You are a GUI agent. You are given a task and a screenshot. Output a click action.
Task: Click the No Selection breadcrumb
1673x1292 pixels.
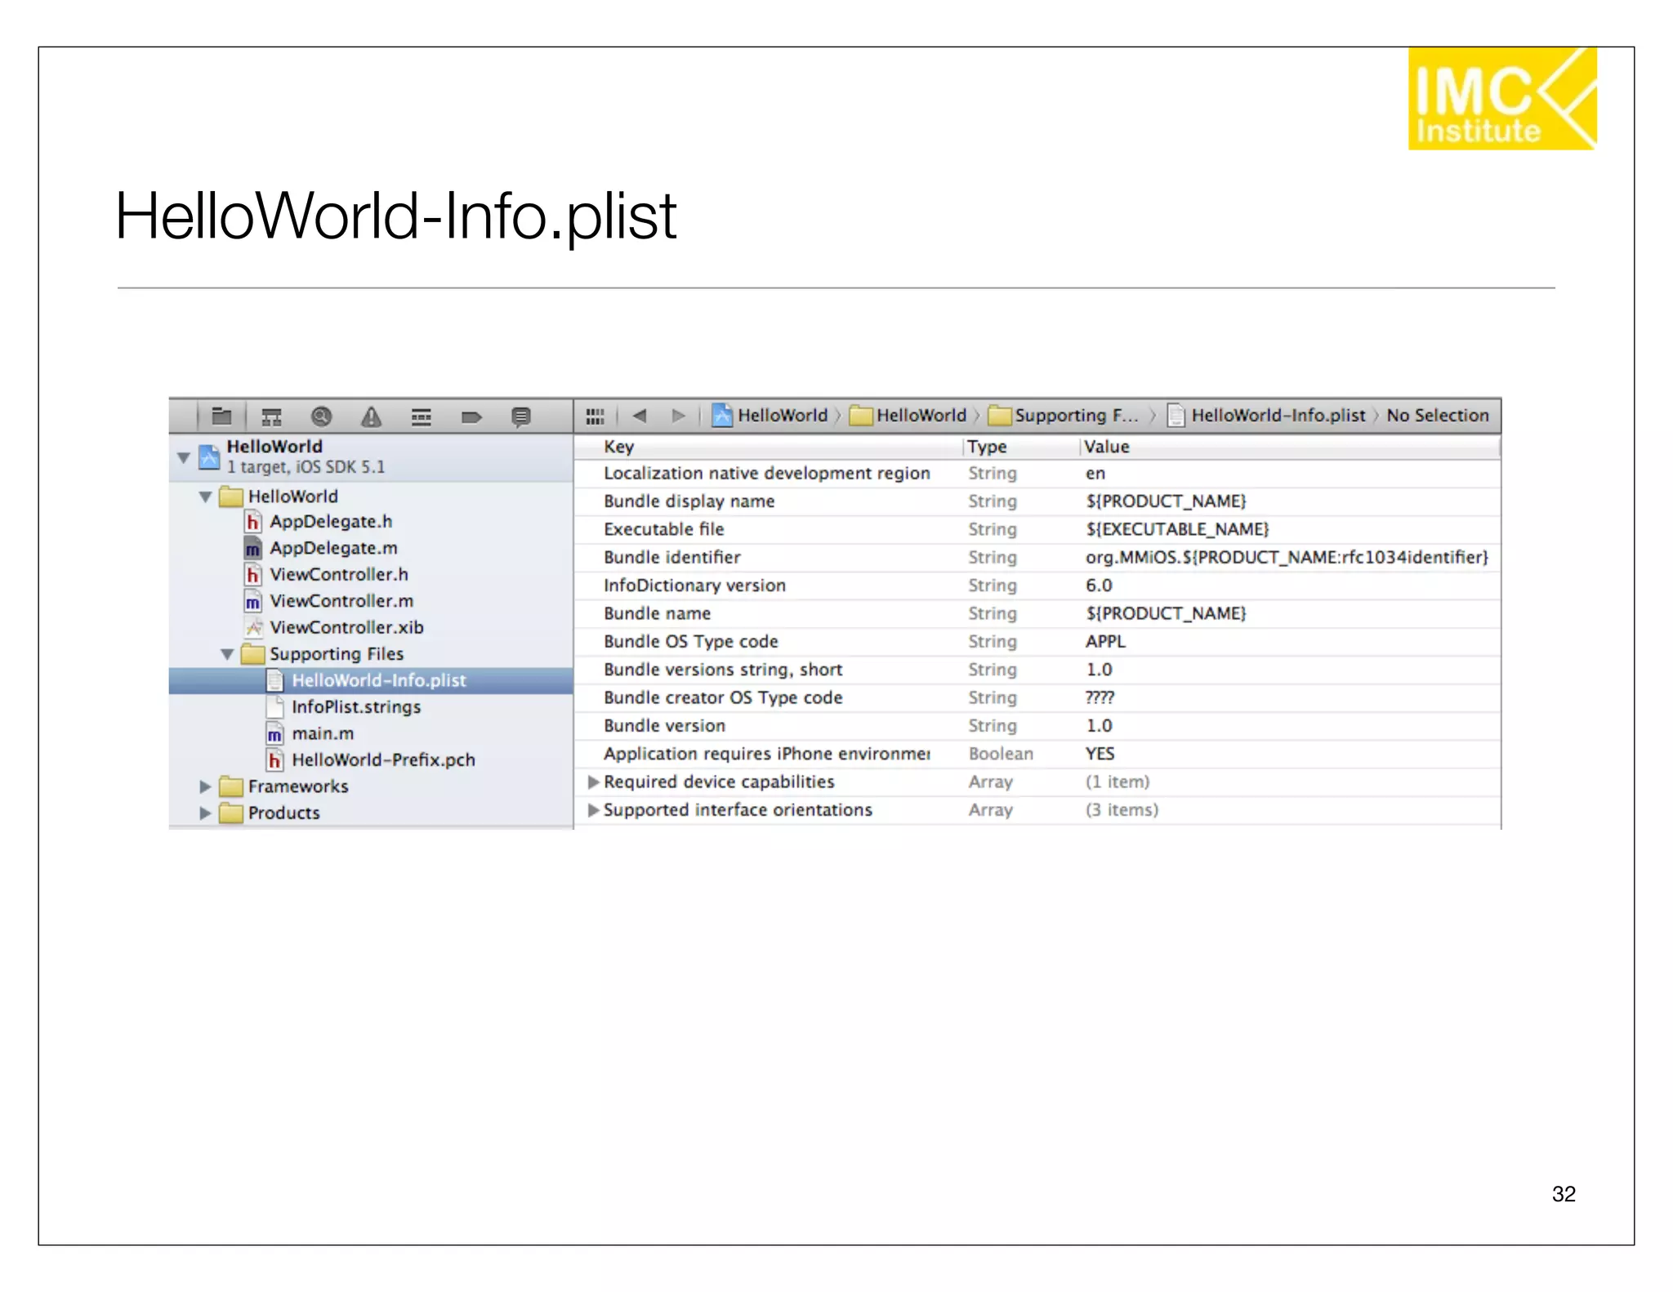[x=1437, y=416]
